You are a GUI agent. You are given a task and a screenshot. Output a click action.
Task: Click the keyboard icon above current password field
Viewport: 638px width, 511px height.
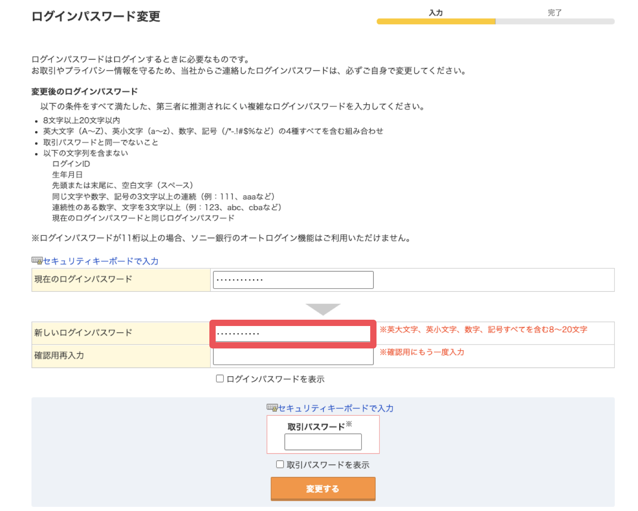tap(37, 260)
